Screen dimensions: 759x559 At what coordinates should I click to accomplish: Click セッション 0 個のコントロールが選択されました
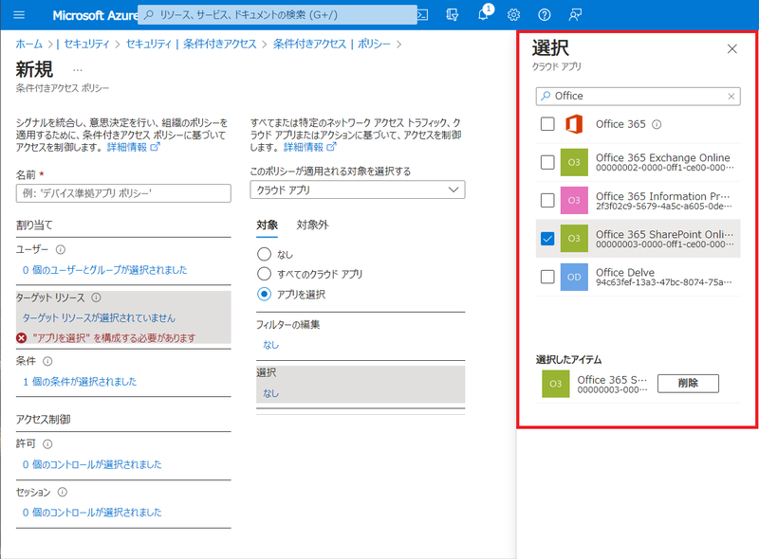coord(92,512)
